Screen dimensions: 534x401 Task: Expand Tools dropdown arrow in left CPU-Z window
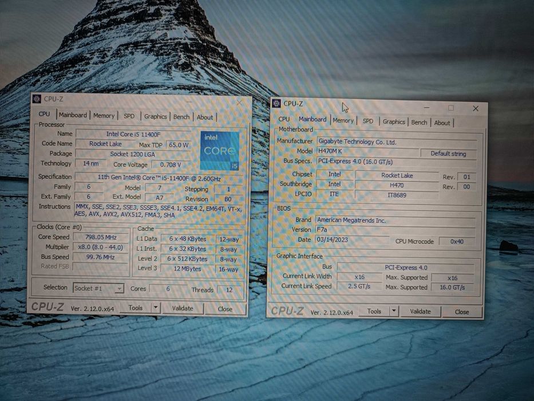(x=155, y=308)
